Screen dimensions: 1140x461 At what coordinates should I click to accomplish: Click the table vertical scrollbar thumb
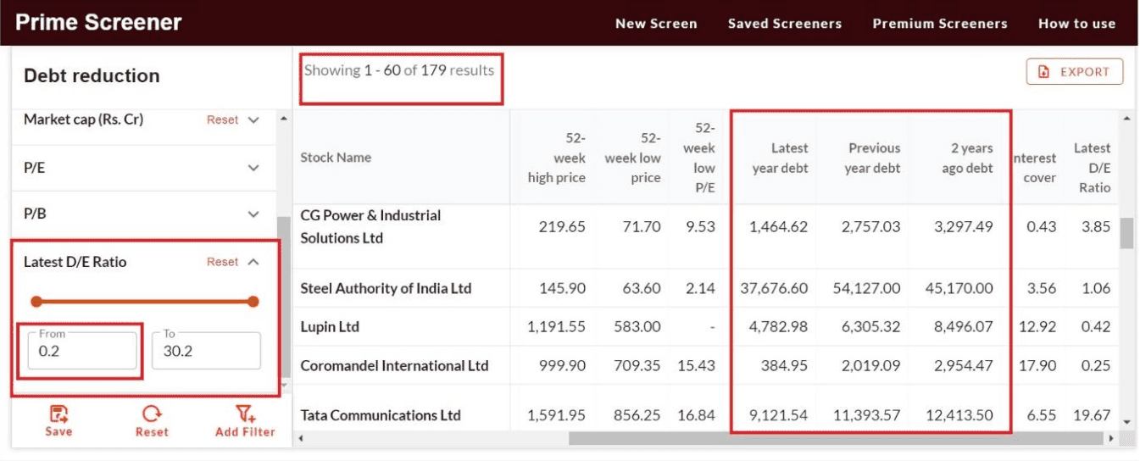click(x=1126, y=233)
